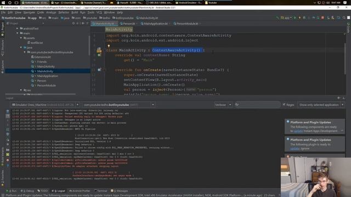The height and width of the screenshot is (197, 351).
Task: Click the Logcat screen capture camera icon
Action: coord(8,150)
